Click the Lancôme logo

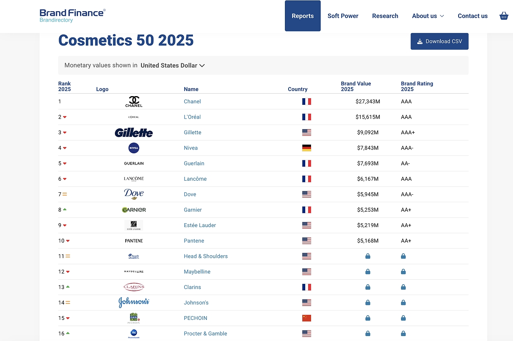click(134, 179)
